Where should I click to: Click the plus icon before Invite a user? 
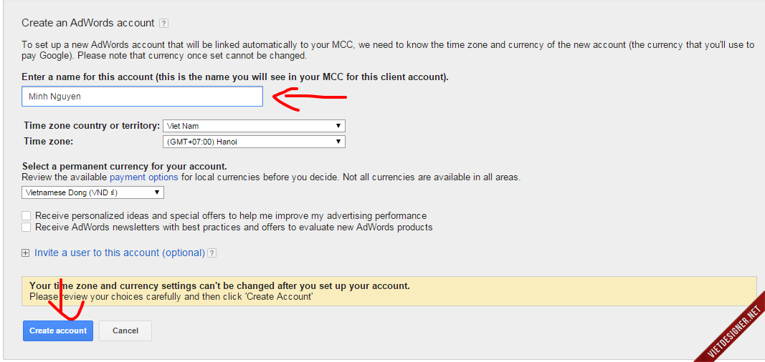coord(26,253)
